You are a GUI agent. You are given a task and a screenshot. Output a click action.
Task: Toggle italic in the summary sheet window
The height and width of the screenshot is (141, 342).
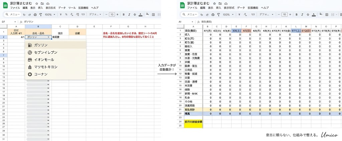coord(302,15)
